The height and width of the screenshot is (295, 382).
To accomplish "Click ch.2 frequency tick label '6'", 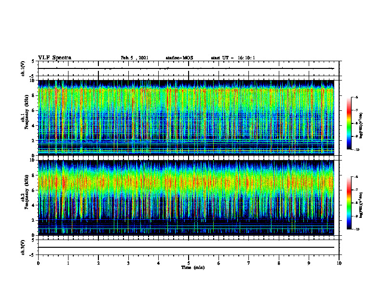I will tap(33, 190).
